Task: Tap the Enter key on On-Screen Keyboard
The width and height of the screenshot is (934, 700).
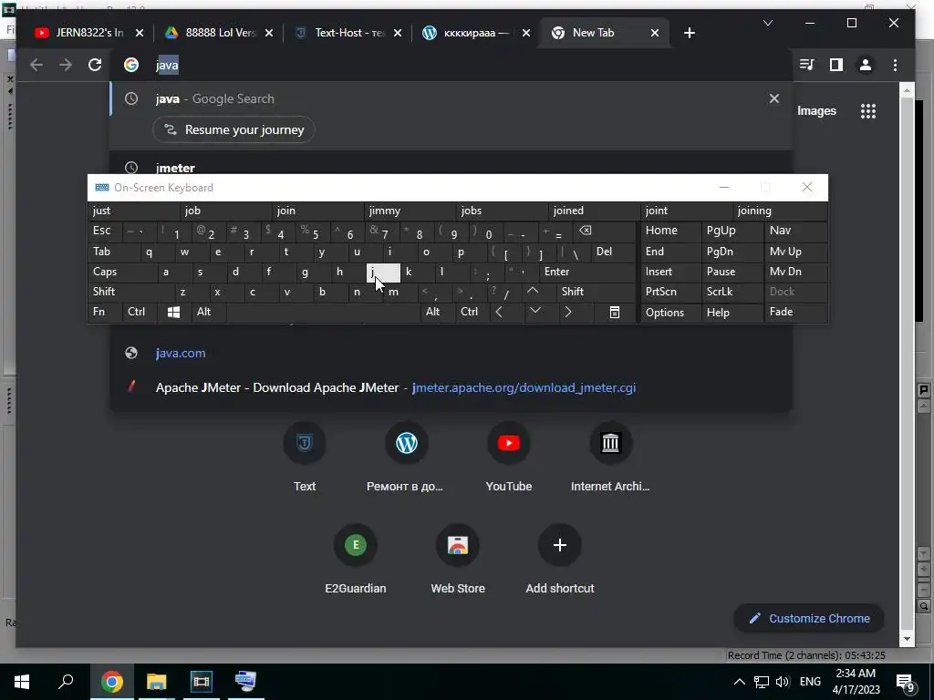Action: click(587, 272)
